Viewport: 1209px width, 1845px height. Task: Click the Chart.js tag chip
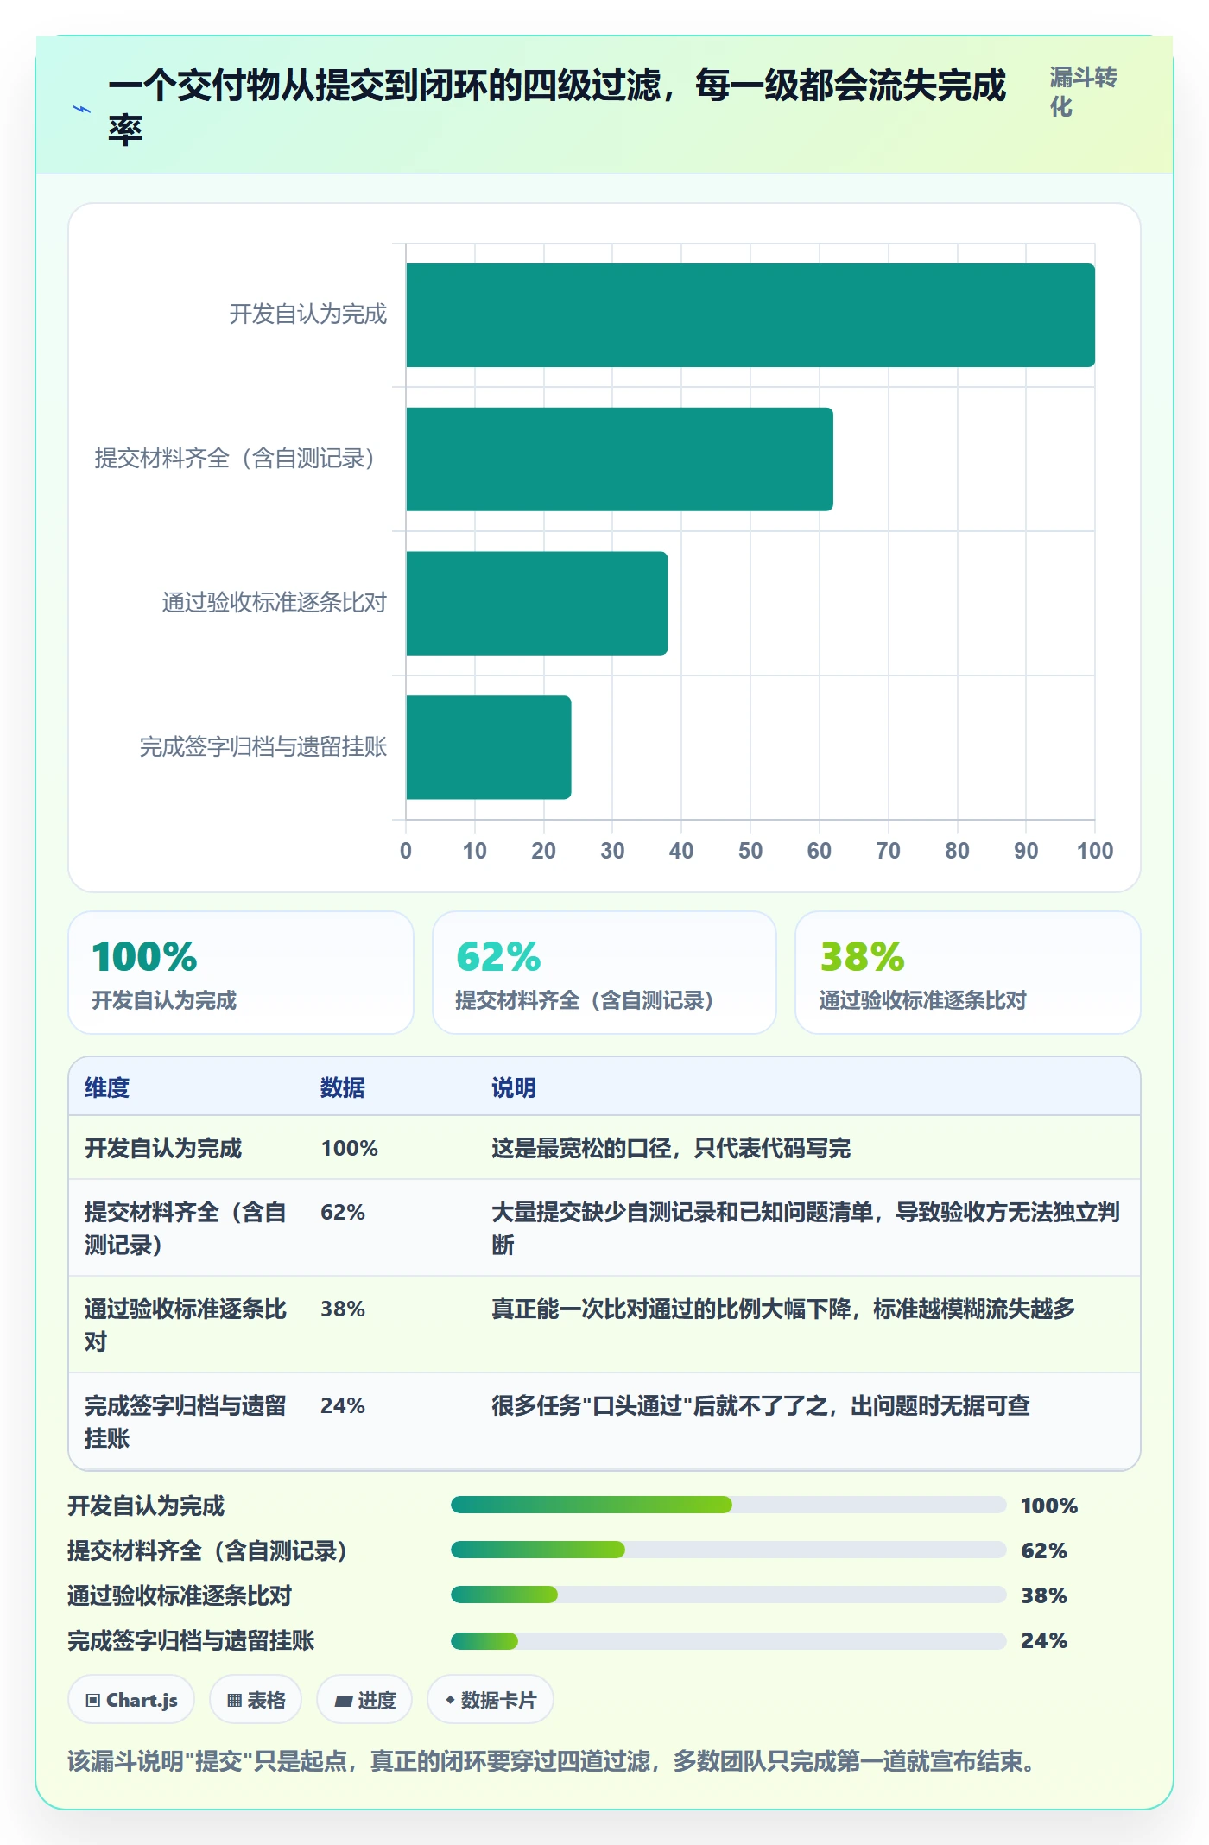coord(131,1700)
